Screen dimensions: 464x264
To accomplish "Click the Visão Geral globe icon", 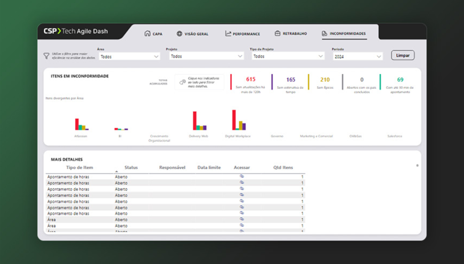I will pyautogui.click(x=180, y=34).
